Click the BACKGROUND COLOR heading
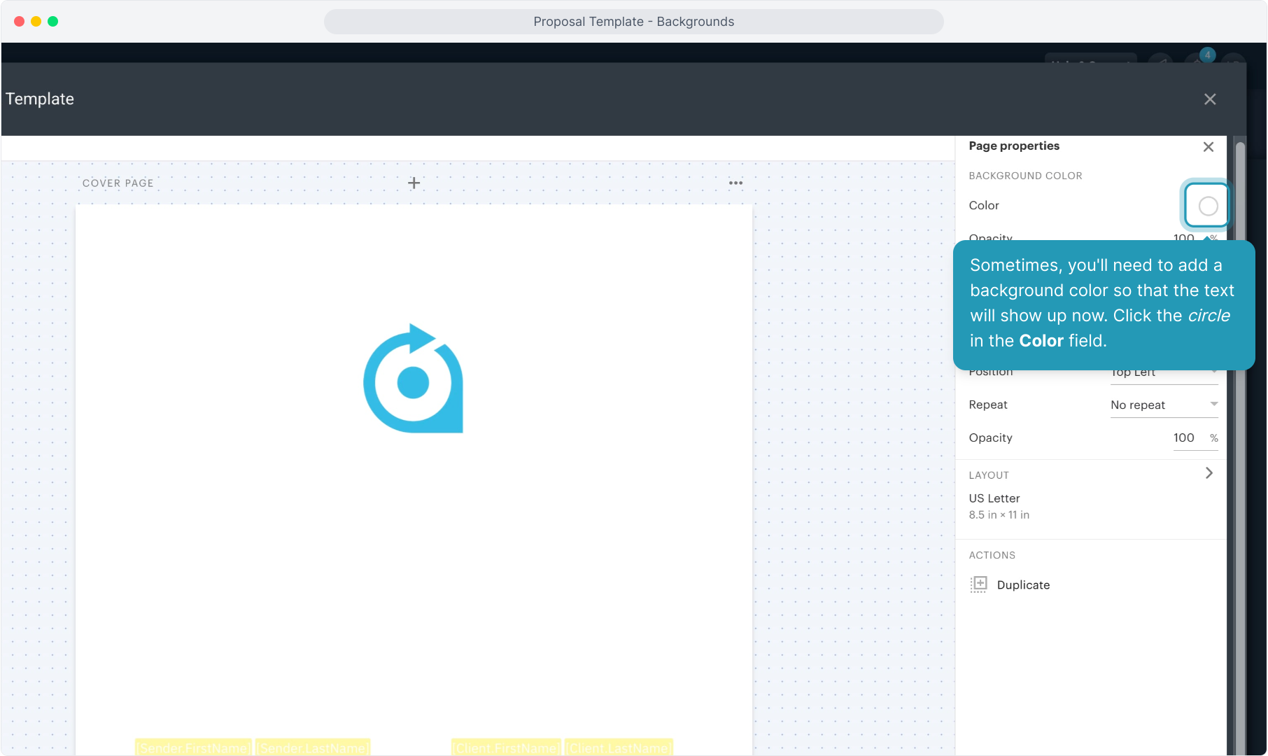This screenshot has width=1268, height=756. coord(1025,176)
